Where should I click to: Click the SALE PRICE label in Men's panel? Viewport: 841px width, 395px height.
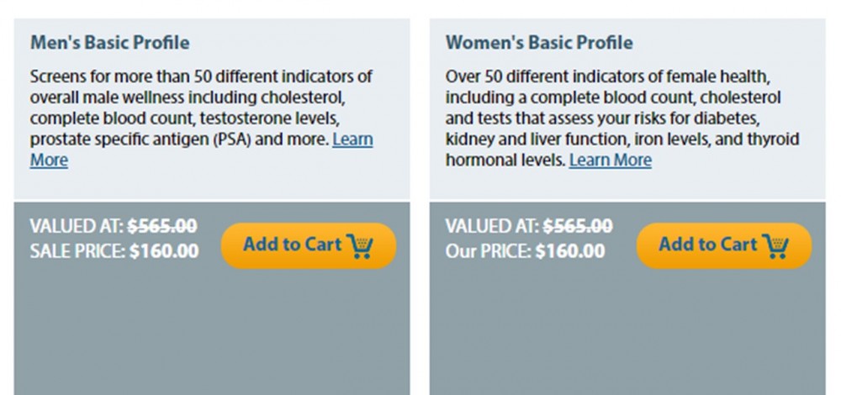77,250
